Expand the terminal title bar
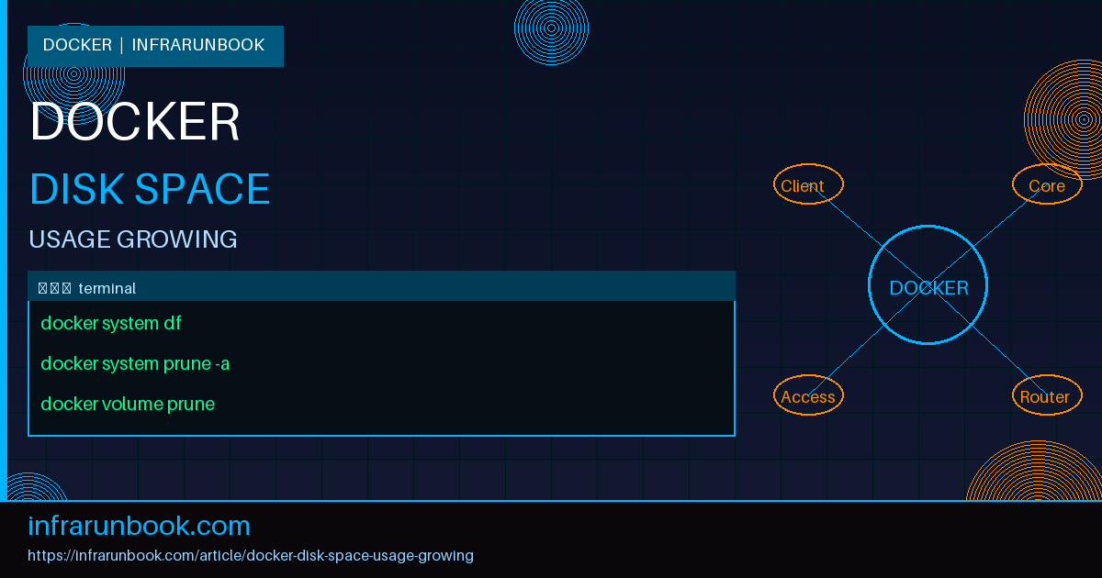Image resolution: width=1102 pixels, height=578 pixels. pyautogui.click(x=382, y=285)
